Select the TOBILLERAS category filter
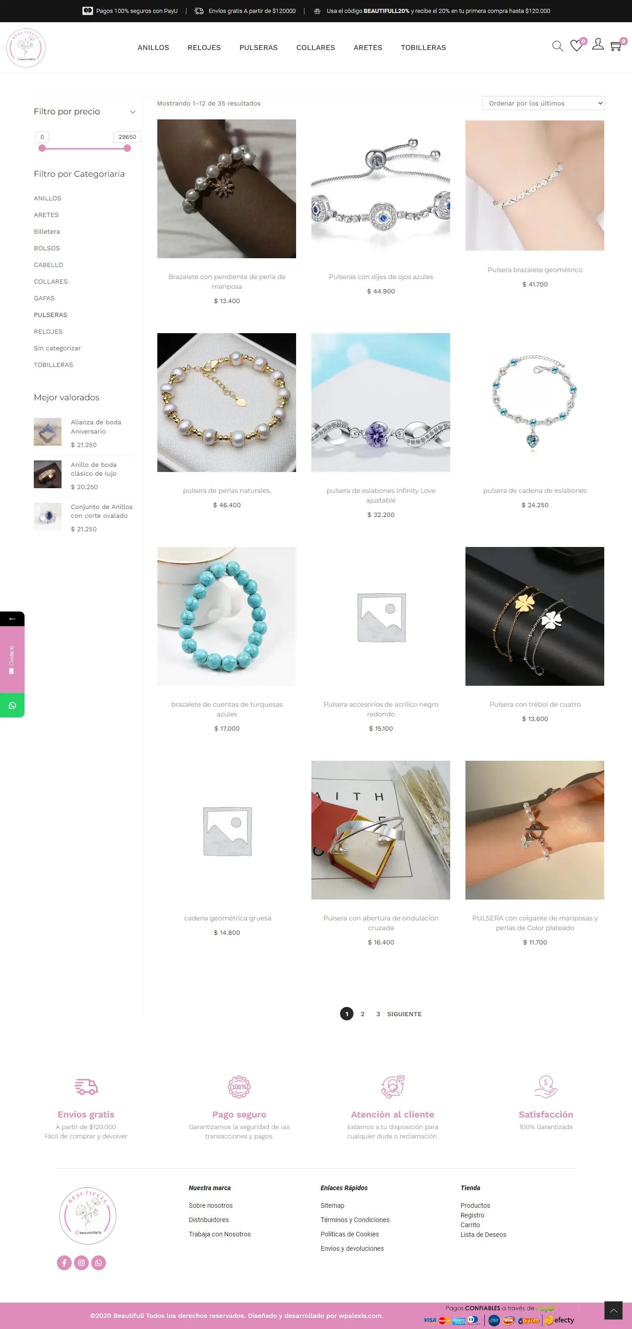The width and height of the screenshot is (632, 1329). tap(54, 365)
